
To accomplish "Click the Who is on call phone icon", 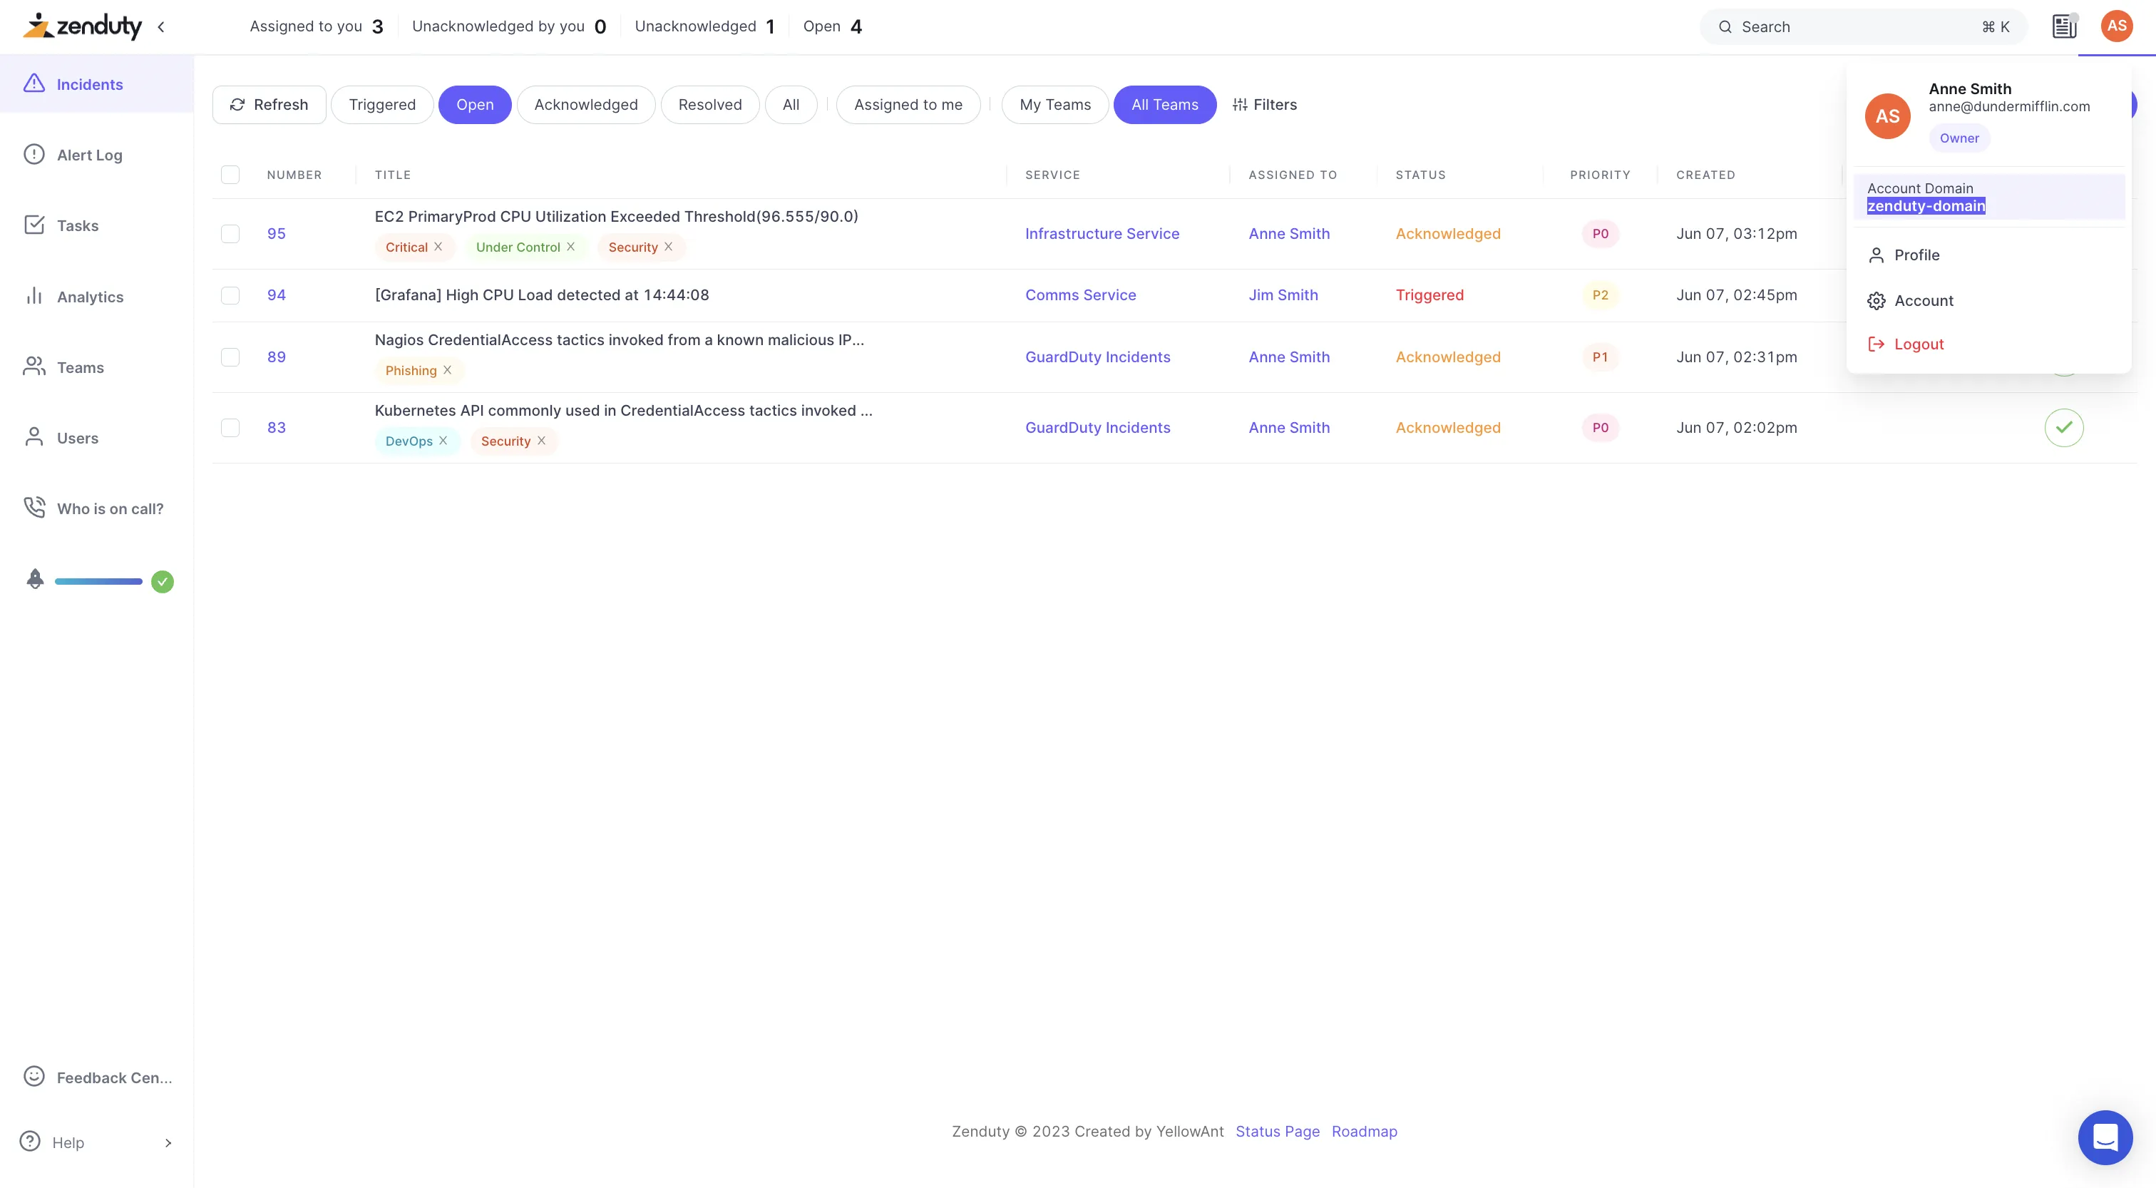I will (34, 508).
